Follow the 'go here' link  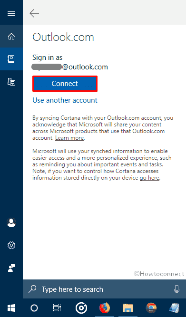pos(149,178)
